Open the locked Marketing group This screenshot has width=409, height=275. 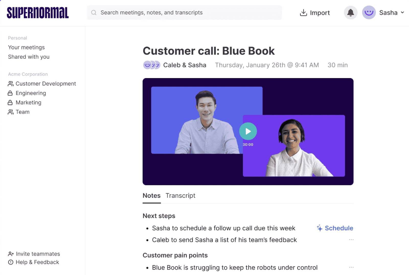click(x=28, y=103)
